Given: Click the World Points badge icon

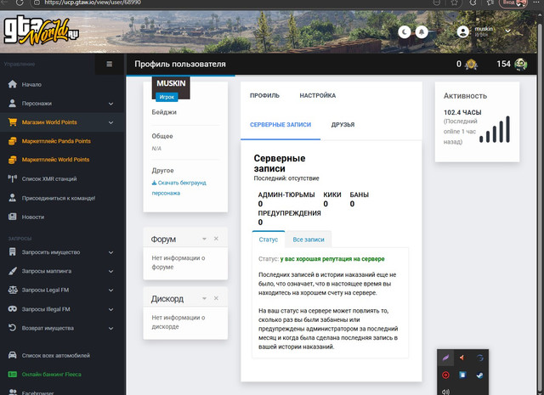Looking at the screenshot, I should coord(472,65).
